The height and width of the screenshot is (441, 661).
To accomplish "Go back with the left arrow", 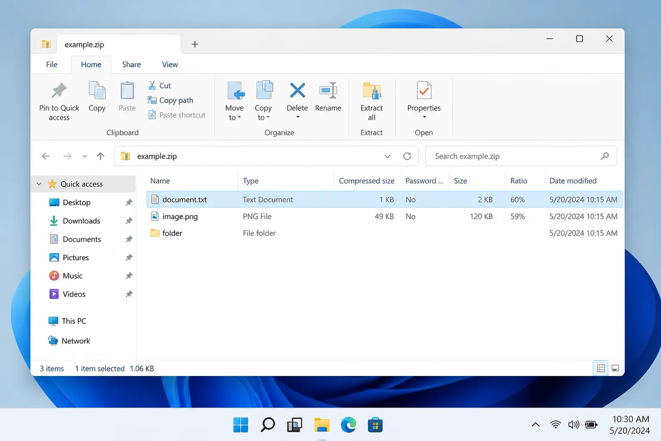I will [46, 156].
